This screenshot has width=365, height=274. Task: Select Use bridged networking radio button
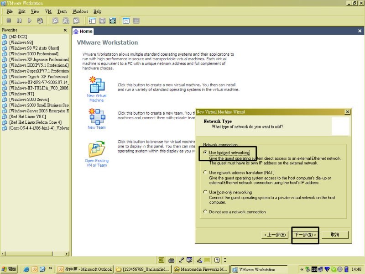click(205, 153)
